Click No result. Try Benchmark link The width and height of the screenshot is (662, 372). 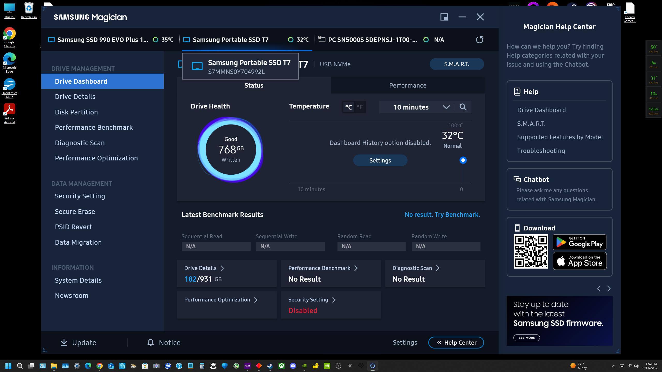tap(442, 215)
